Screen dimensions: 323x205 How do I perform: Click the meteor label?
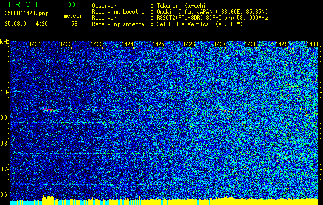click(73, 16)
